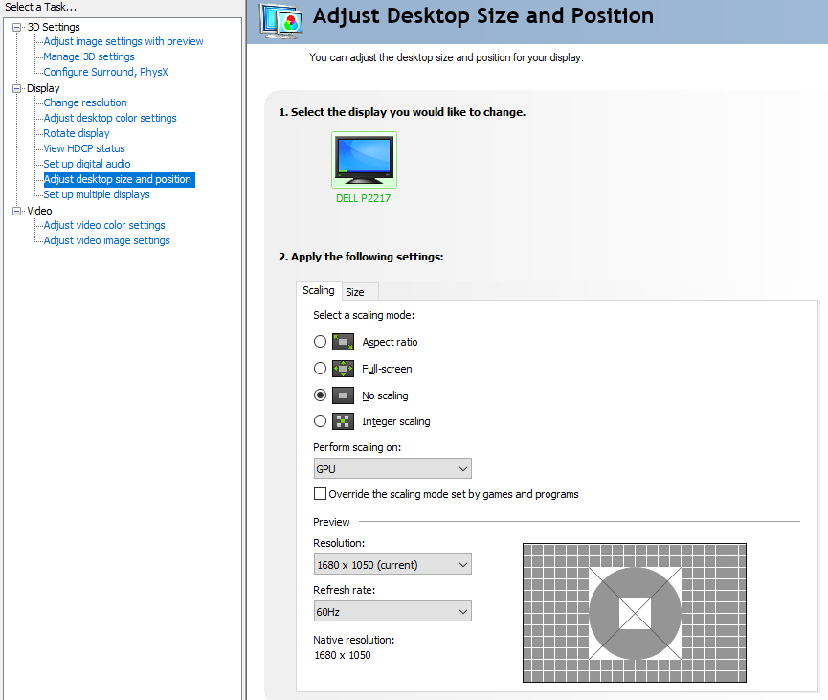
Task: Click the Display category label
Action: (43, 88)
